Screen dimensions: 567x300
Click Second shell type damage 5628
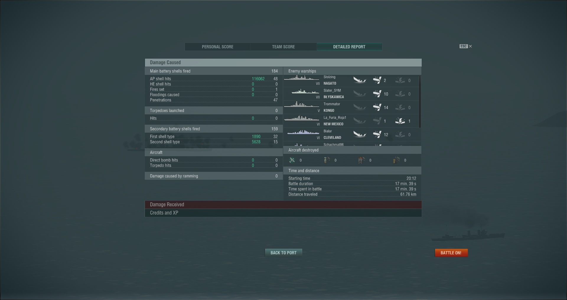(x=256, y=142)
